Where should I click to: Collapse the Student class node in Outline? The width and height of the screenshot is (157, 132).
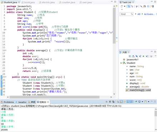tap(121, 63)
